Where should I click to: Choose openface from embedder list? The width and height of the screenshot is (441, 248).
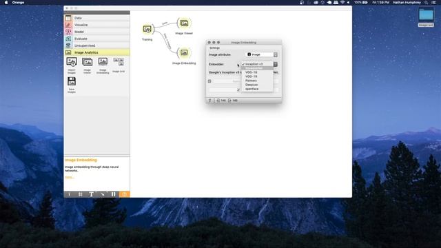coord(257,89)
